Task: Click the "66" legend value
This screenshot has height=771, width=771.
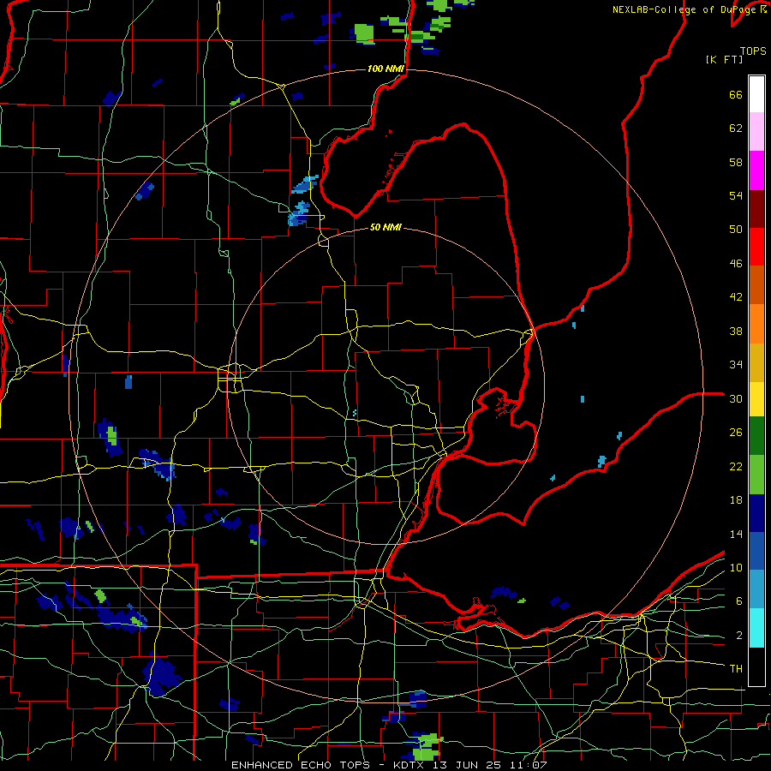Action: 736,95
